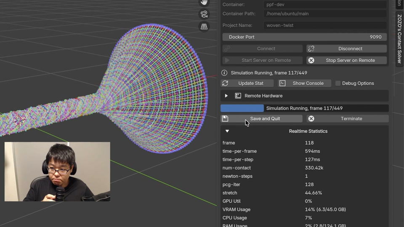Click the Docker Port 9090 field
Image resolution: width=404 pixels, height=227 pixels.
point(305,37)
